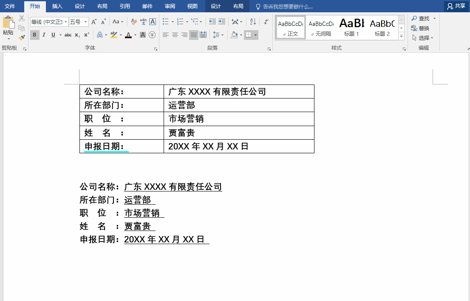Open the font name dropdown 等线
Viewport: 470px width, 301px height.
point(65,22)
